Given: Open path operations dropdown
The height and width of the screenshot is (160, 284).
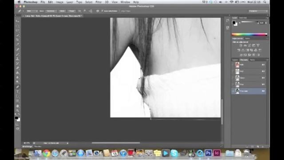Looking at the screenshot, I should pyautogui.click(x=79, y=11).
